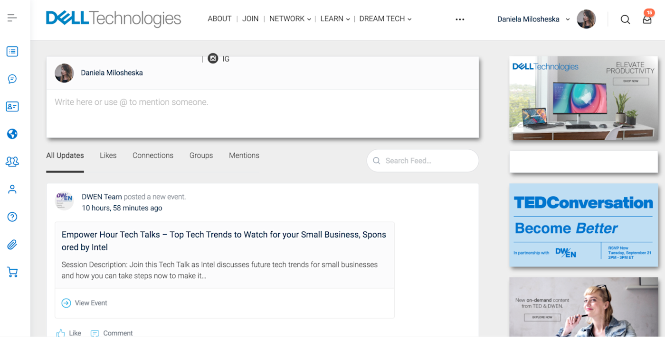This screenshot has height=337, width=665.
Task: Expand the NETWORK dropdown menu
Action: [x=290, y=19]
